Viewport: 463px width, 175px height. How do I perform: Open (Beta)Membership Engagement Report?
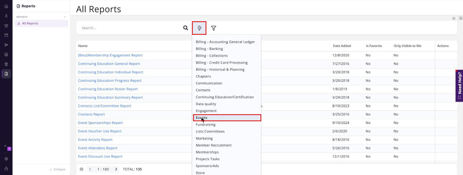tap(110, 55)
